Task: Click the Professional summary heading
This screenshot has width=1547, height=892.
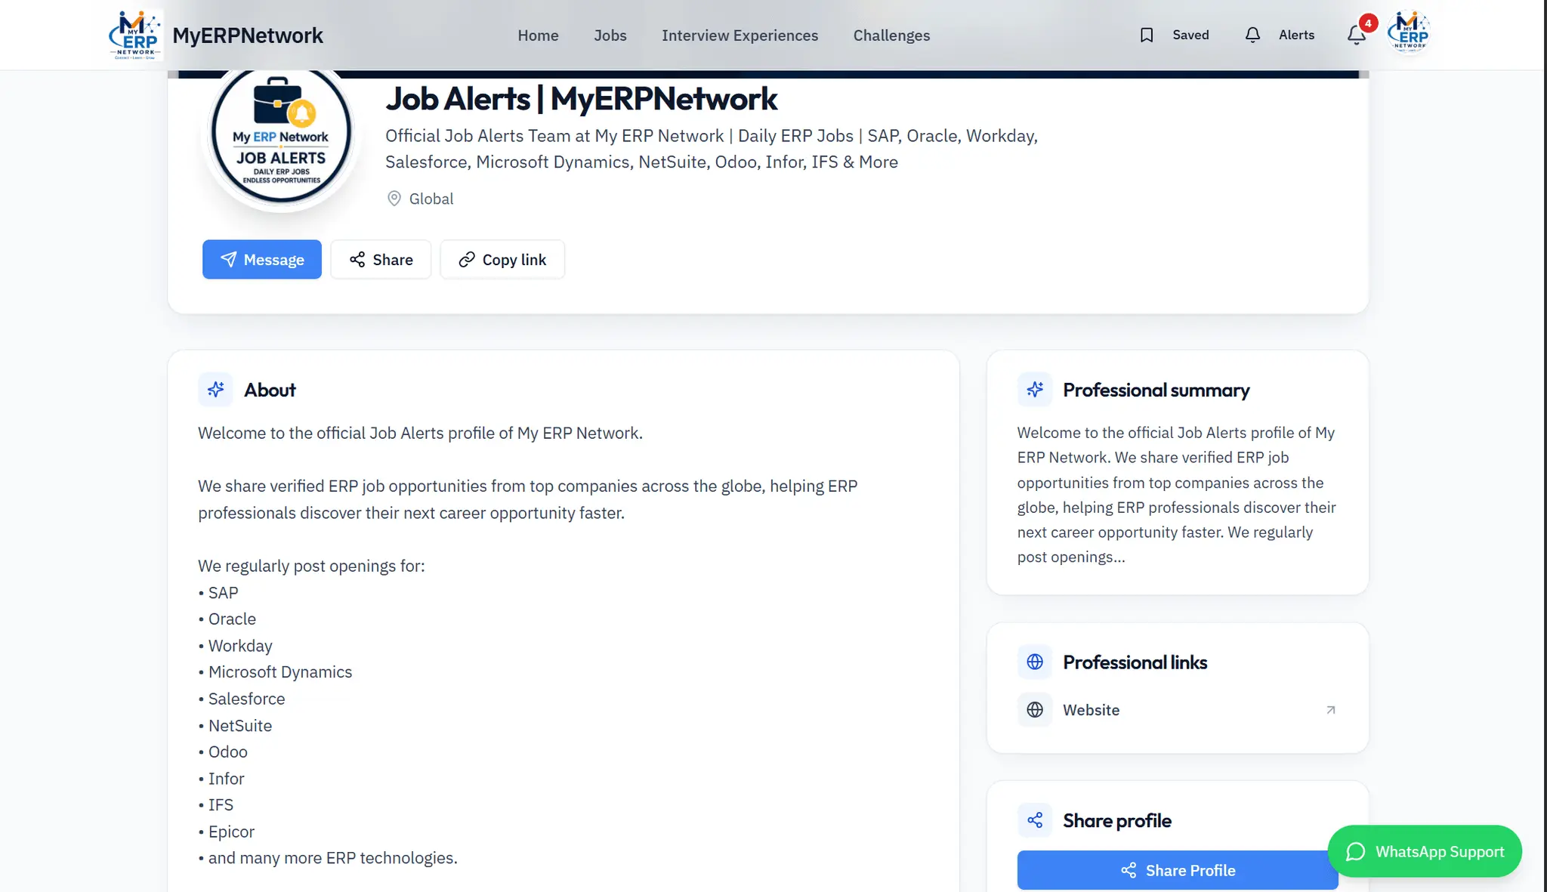Action: pyautogui.click(x=1156, y=390)
